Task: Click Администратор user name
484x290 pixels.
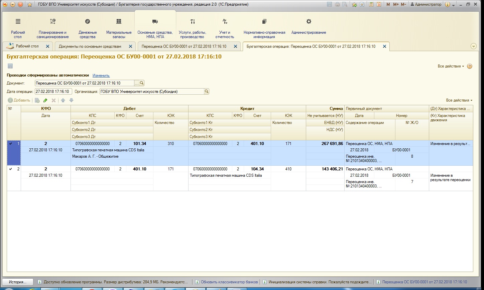Action: click(426, 4)
